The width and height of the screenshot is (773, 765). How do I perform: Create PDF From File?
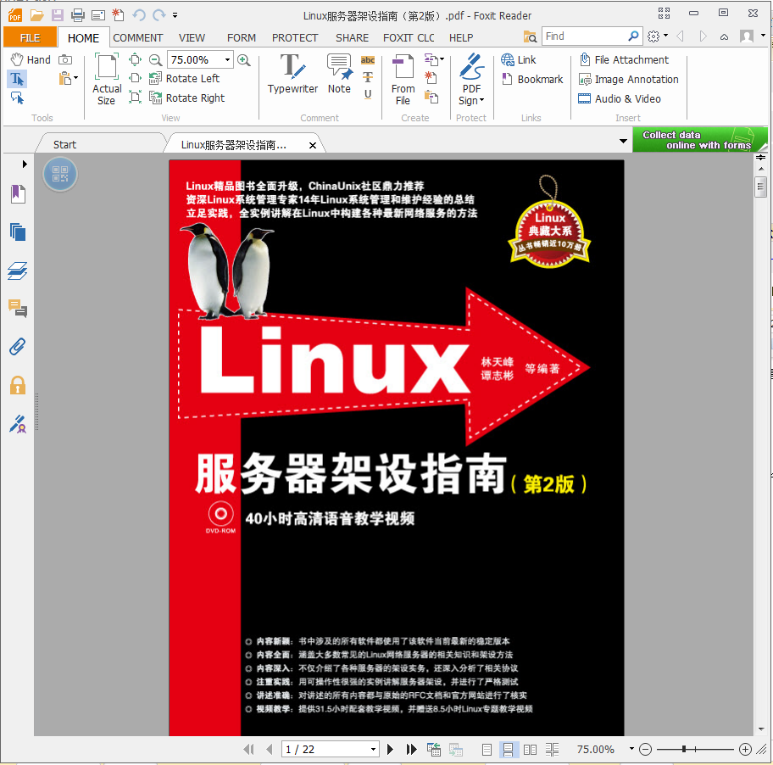[x=403, y=79]
